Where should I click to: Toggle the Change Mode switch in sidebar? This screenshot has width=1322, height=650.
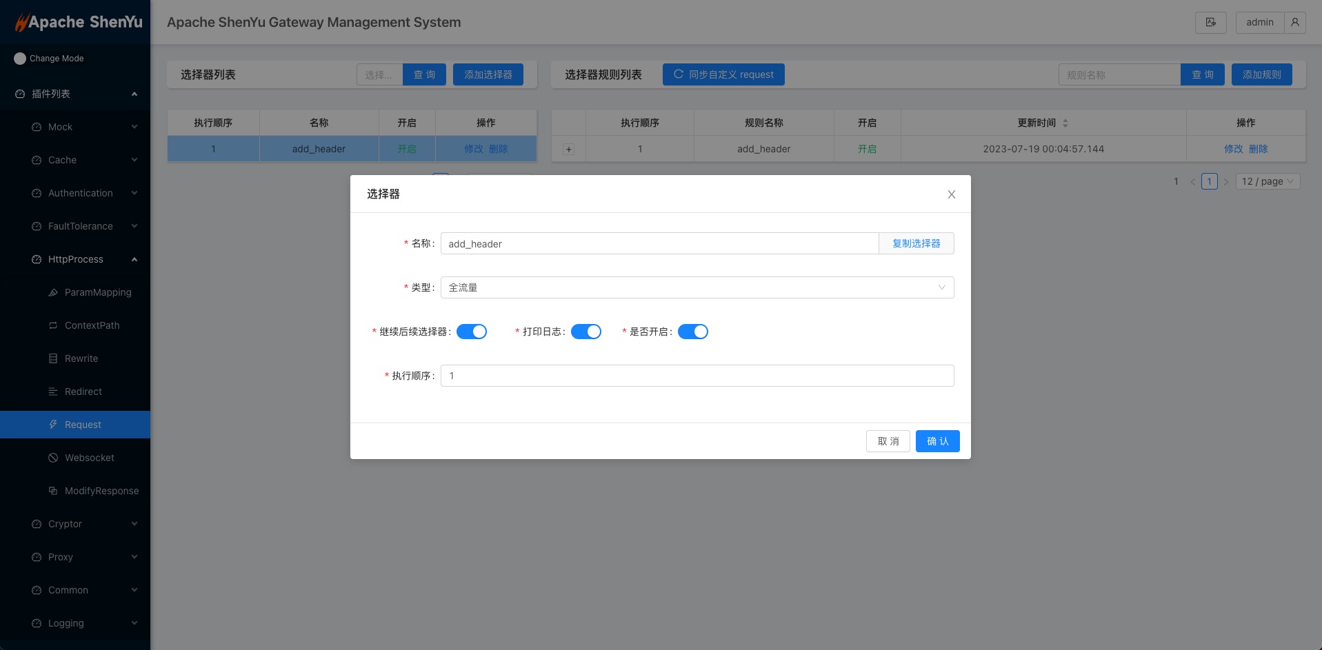[20, 59]
